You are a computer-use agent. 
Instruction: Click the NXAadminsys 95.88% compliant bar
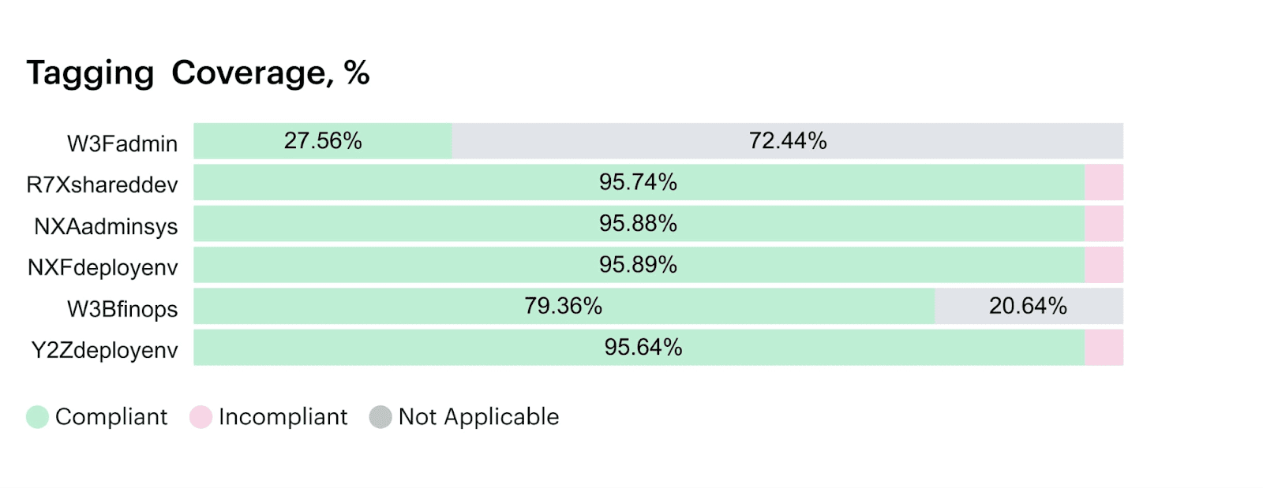[638, 224]
